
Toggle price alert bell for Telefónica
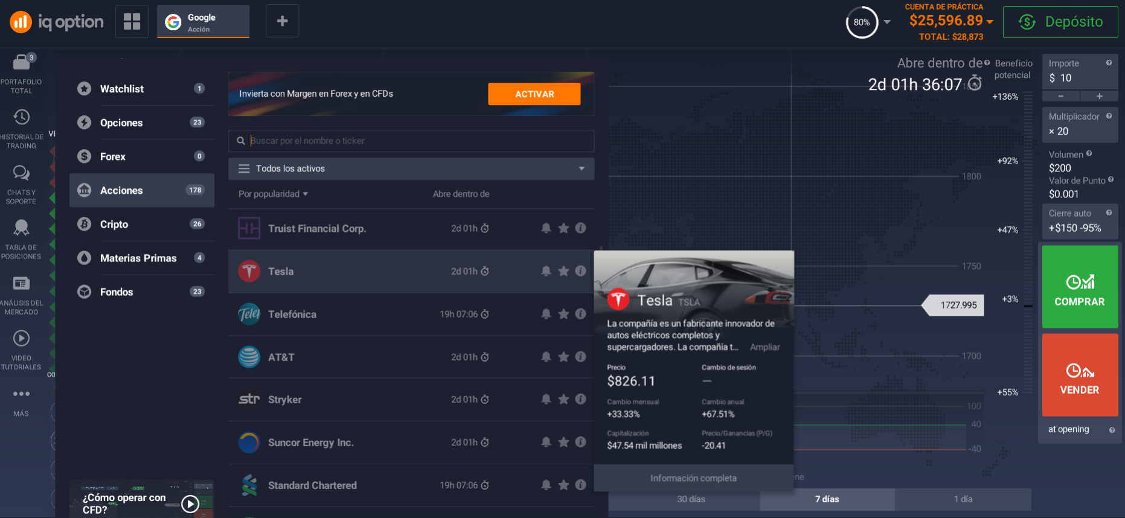[x=546, y=314]
